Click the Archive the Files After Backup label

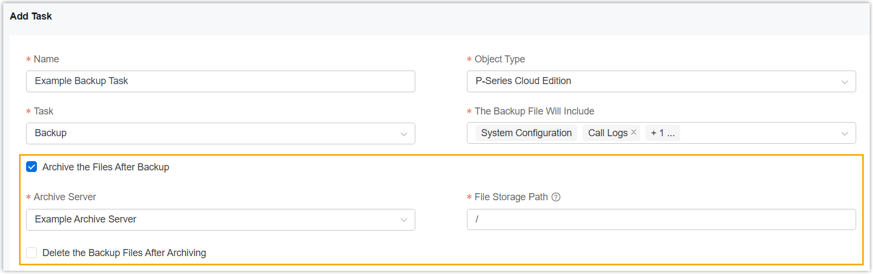(105, 167)
